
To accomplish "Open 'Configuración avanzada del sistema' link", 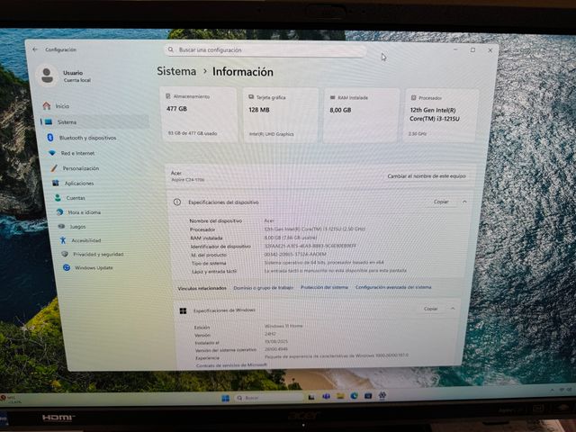I will (x=393, y=287).
